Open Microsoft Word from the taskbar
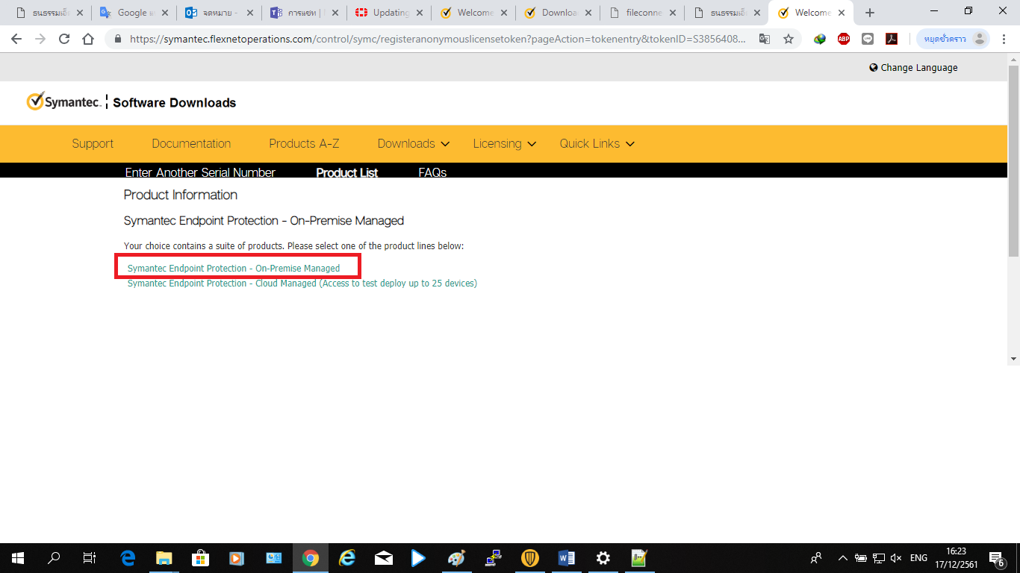1020x573 pixels. coord(566,558)
